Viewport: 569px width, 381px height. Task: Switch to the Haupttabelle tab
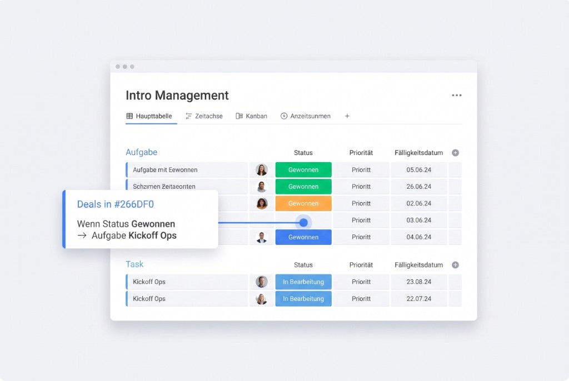point(149,116)
